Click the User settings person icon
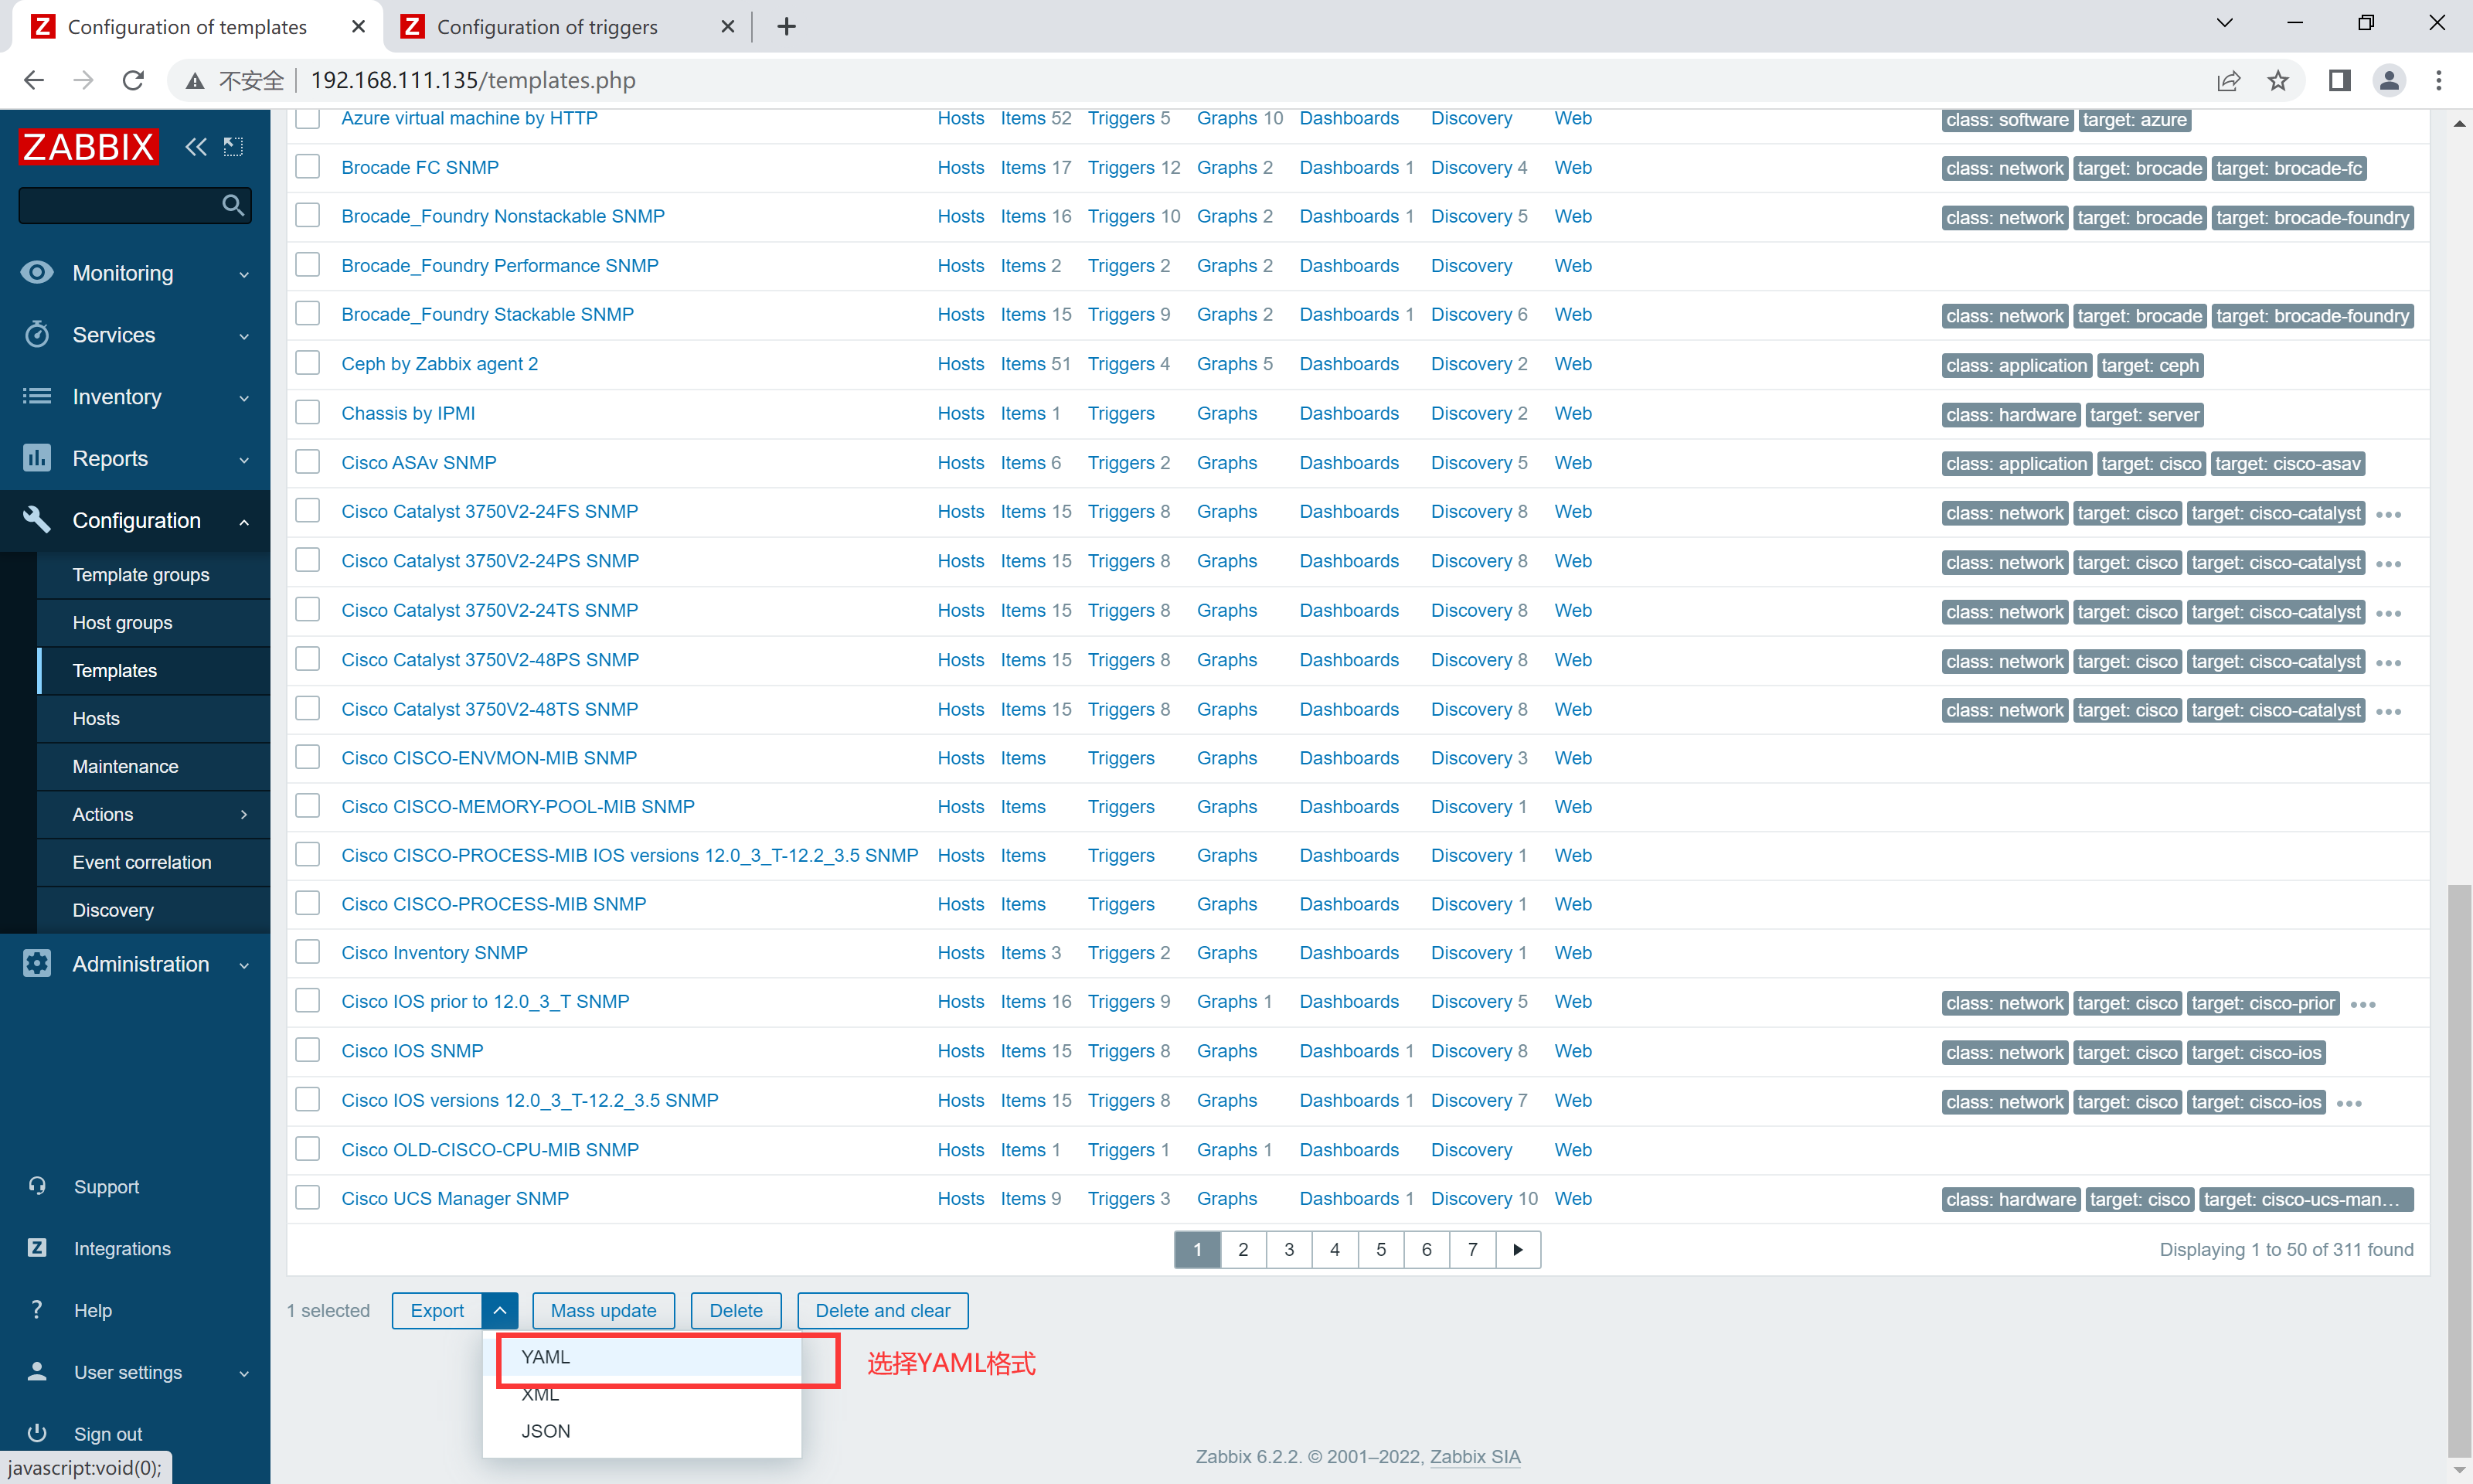2473x1484 pixels. 37,1371
